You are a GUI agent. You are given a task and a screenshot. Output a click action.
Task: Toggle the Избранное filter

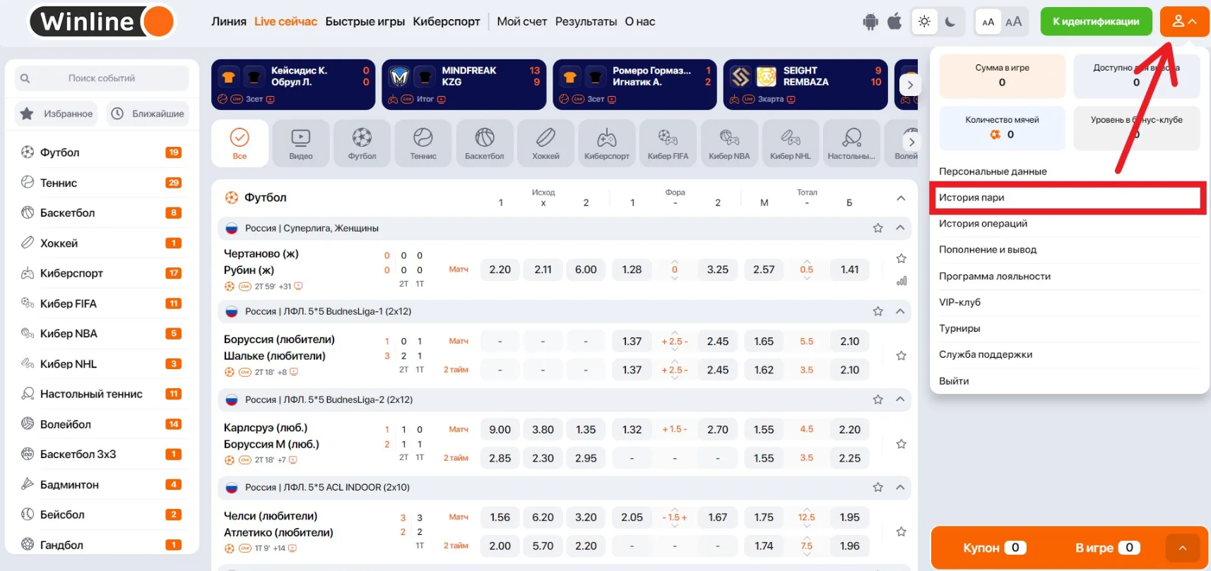coord(57,114)
